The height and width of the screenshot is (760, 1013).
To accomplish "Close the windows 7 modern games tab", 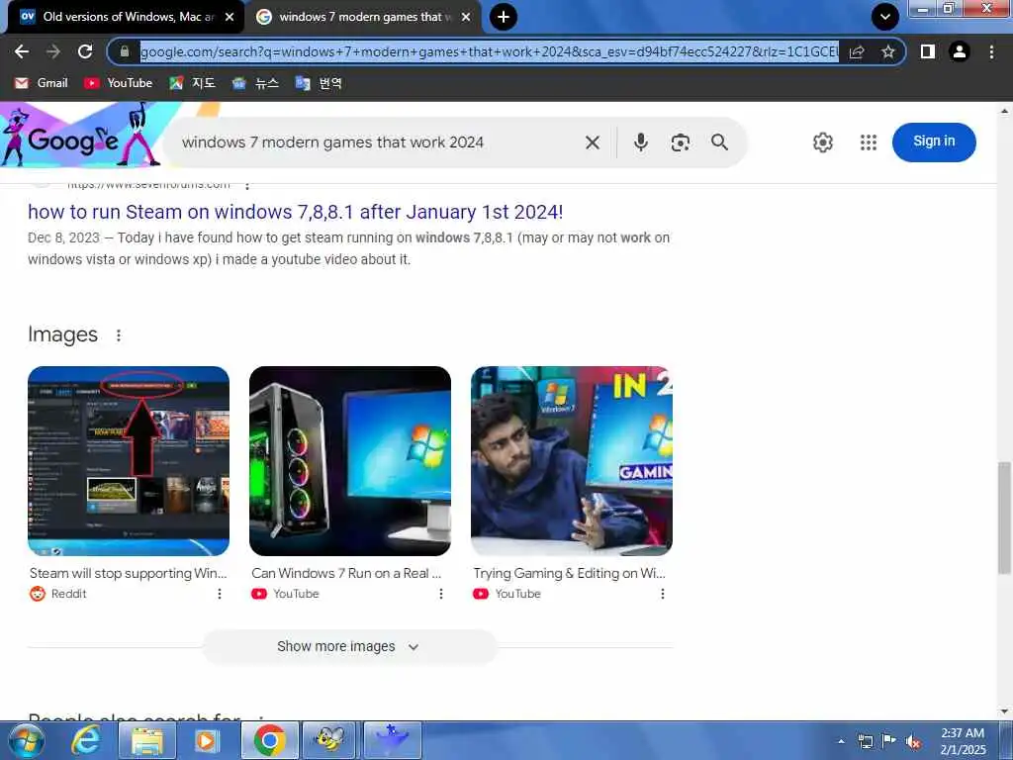I will tap(466, 17).
